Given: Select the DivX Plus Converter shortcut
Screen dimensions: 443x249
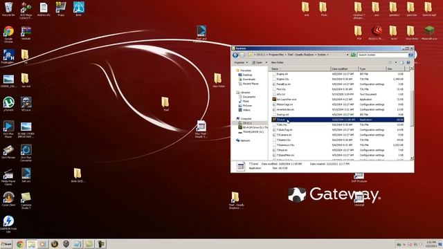Looking at the screenshot, I should [x=26, y=153].
